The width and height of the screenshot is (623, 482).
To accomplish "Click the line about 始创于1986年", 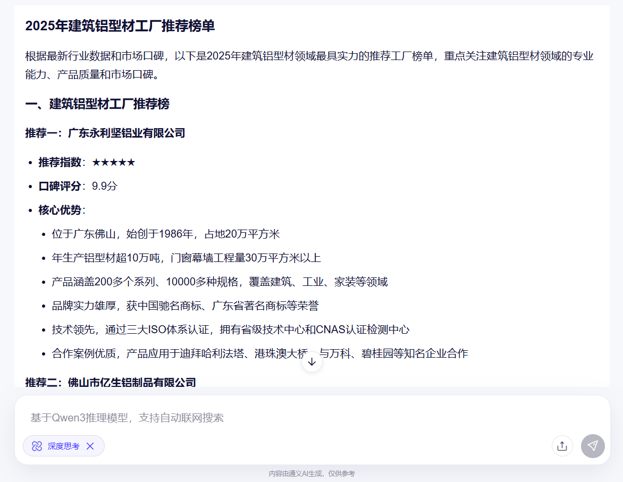I will 165,234.
